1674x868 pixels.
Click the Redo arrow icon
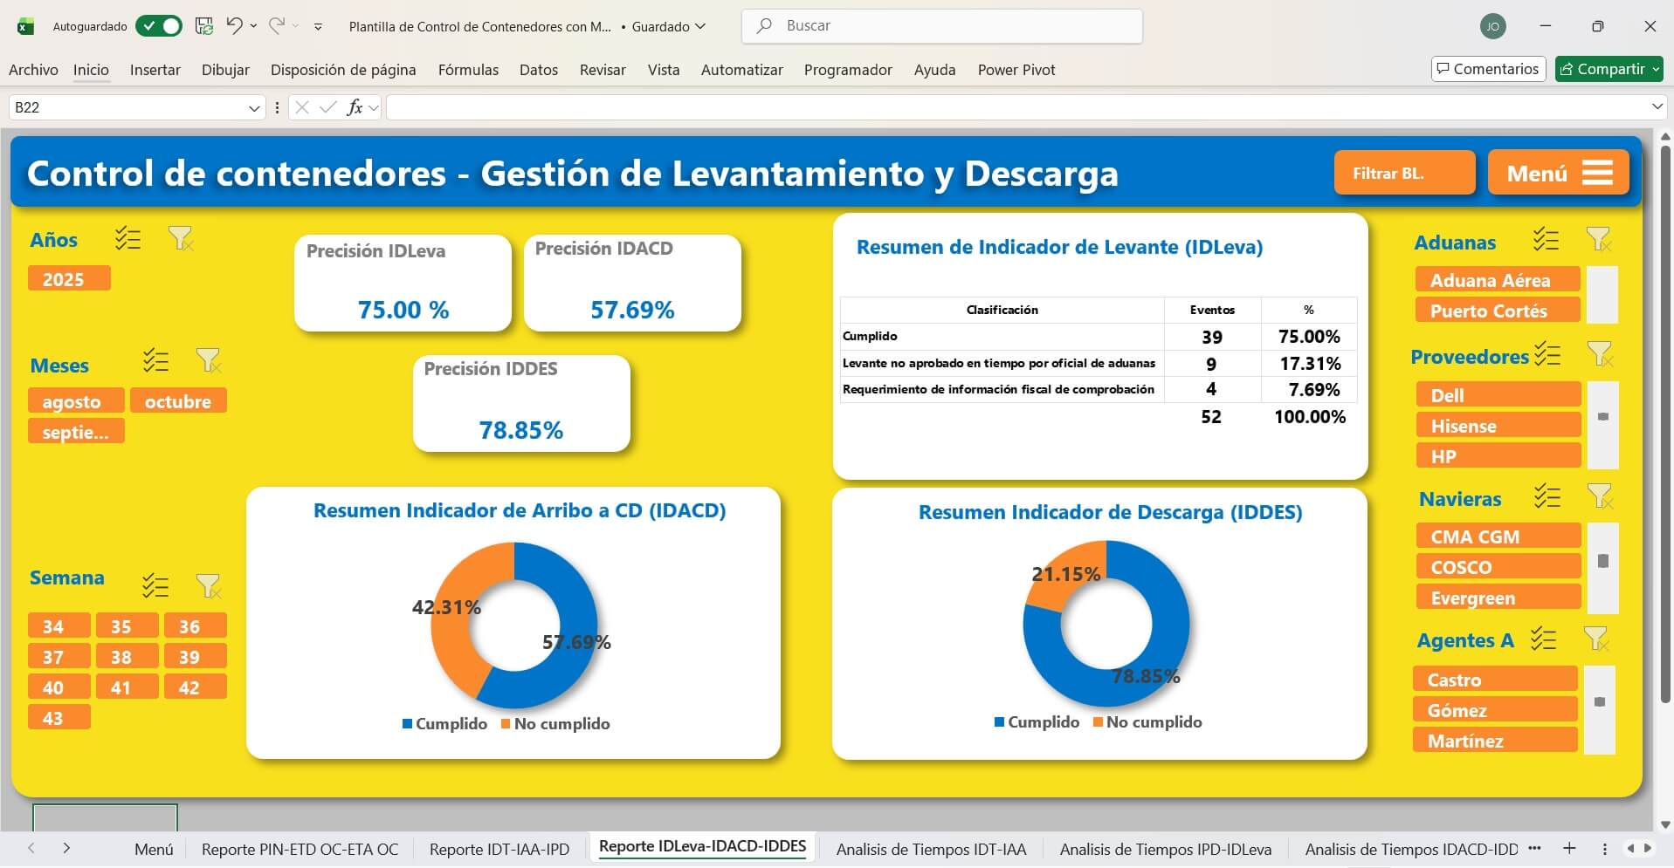[x=276, y=25]
